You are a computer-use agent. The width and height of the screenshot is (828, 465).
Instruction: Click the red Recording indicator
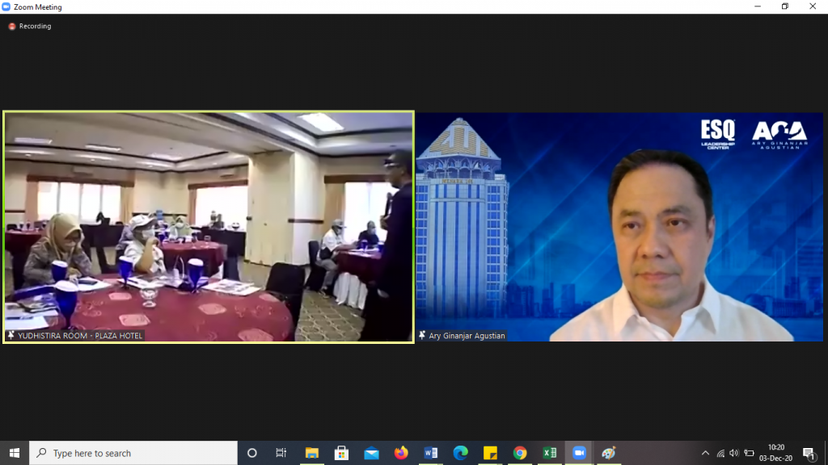[12, 27]
